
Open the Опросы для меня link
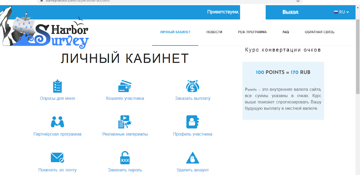coord(57,98)
